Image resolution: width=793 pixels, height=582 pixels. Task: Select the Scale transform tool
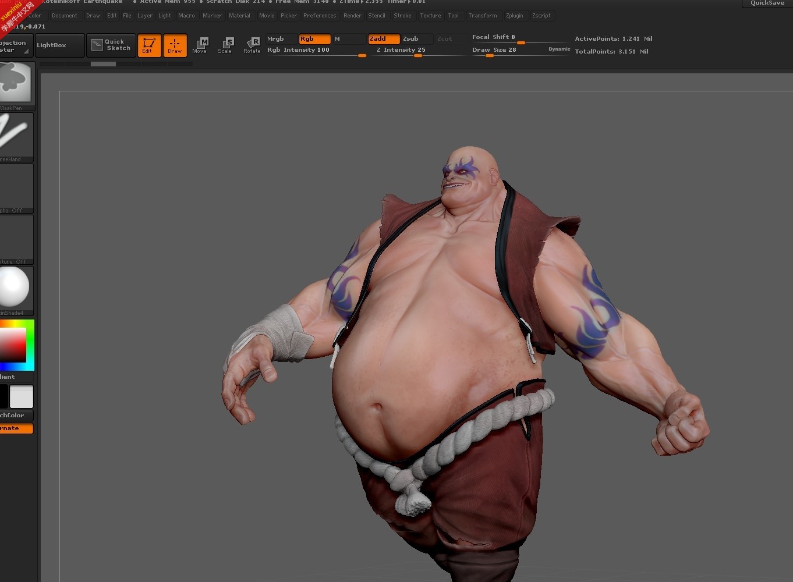225,45
